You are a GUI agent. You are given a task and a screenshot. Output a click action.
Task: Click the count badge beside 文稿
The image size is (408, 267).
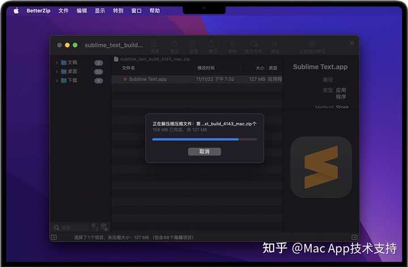pyautogui.click(x=99, y=63)
